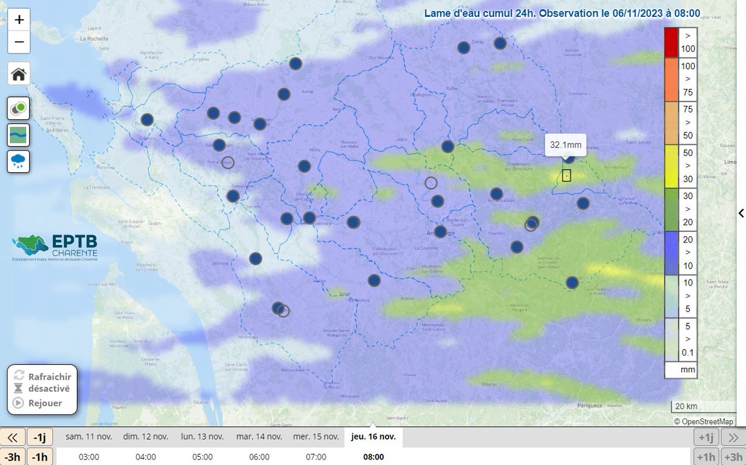Select the station marker next to Aulnay
This screenshot has height=465, width=746.
[x=284, y=94]
